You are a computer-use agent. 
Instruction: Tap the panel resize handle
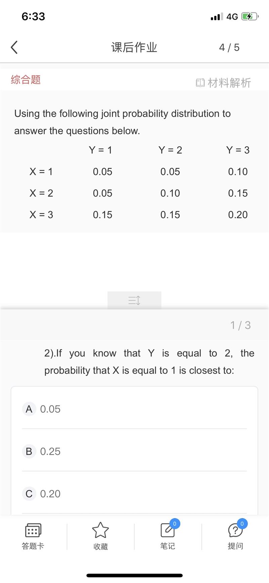[x=134, y=300]
